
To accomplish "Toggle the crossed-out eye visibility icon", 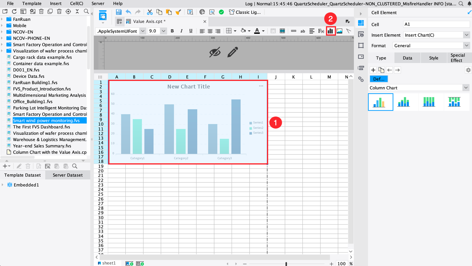I will pos(215,52).
